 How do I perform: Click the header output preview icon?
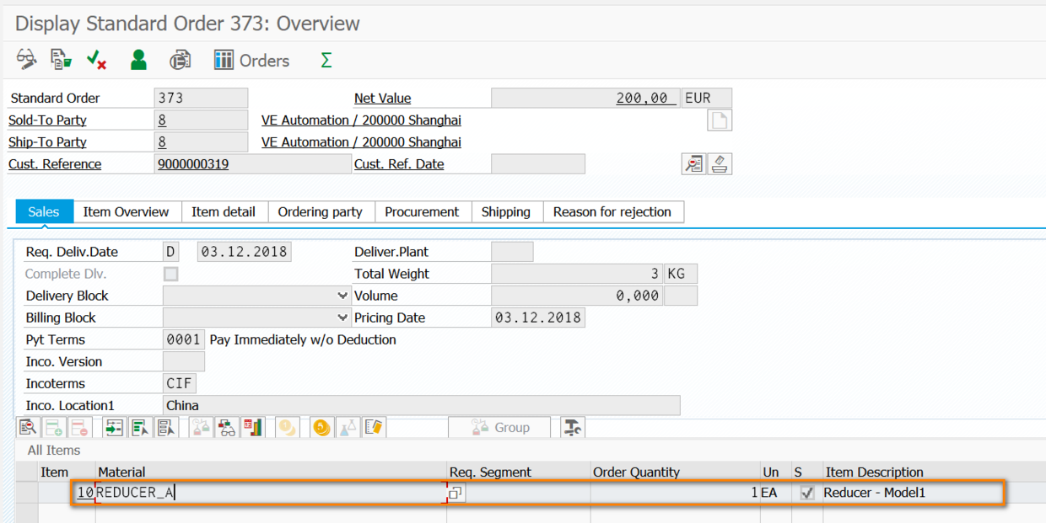(x=180, y=60)
